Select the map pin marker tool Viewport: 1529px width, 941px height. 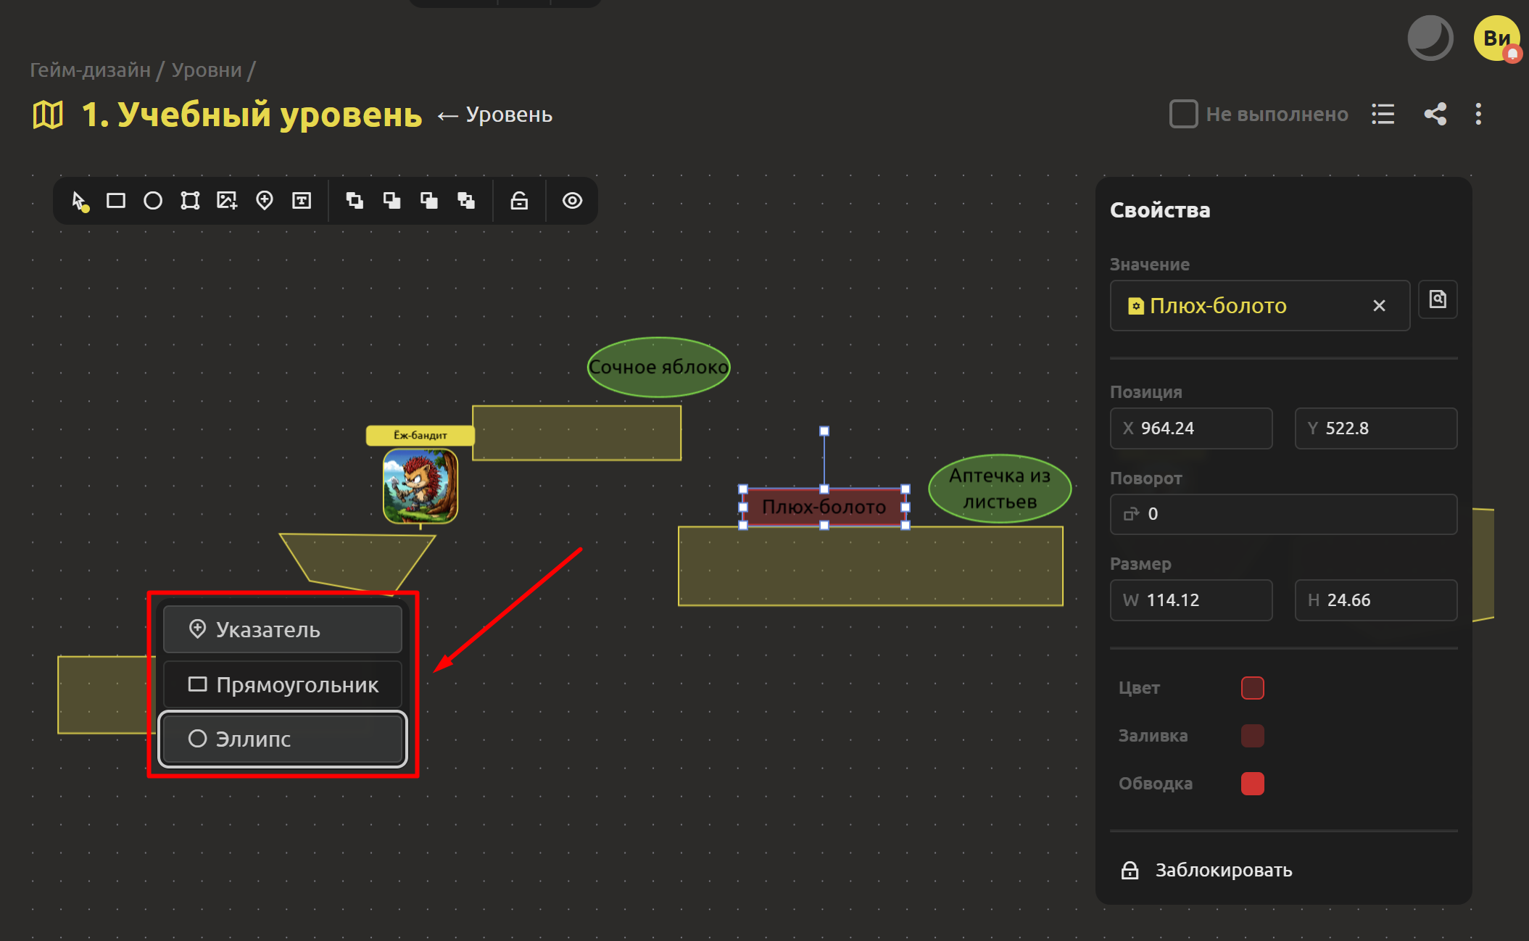coord(265,201)
